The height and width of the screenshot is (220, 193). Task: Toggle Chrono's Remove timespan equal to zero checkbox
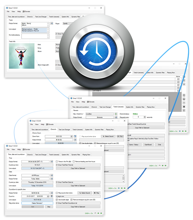[x=95, y=143]
